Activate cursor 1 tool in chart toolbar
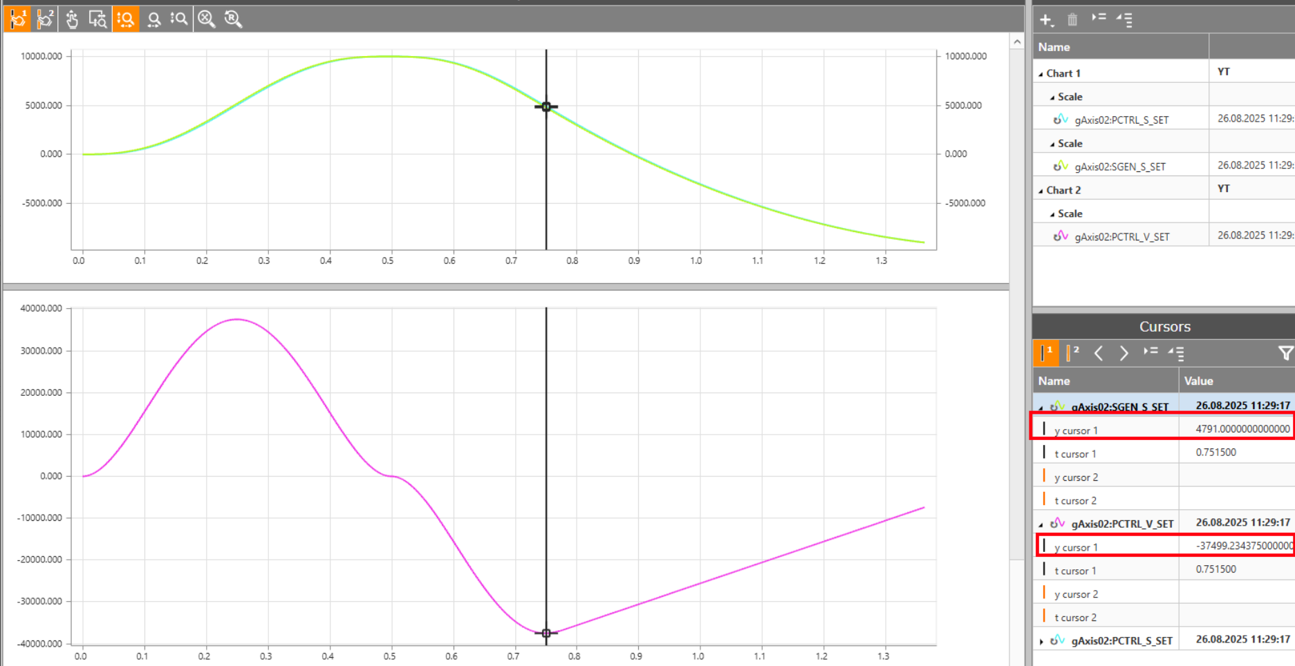 coord(17,19)
